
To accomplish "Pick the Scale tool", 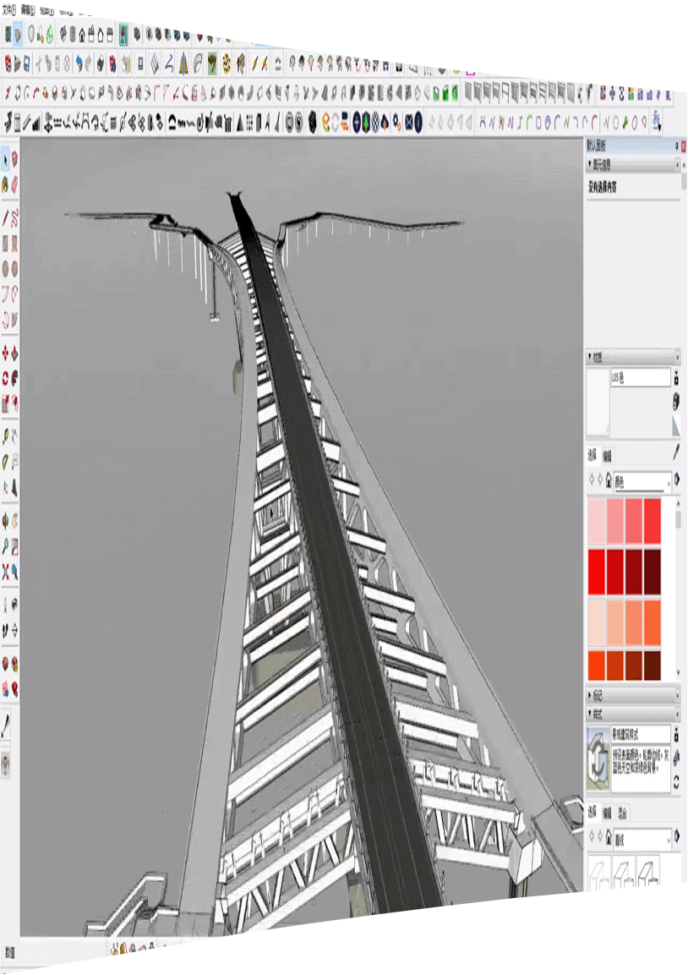I will pos(6,403).
